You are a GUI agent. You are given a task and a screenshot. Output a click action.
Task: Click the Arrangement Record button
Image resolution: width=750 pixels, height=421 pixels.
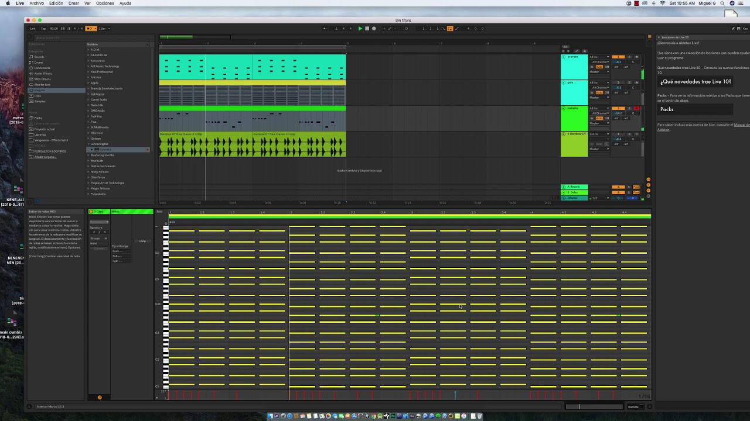[x=374, y=29]
